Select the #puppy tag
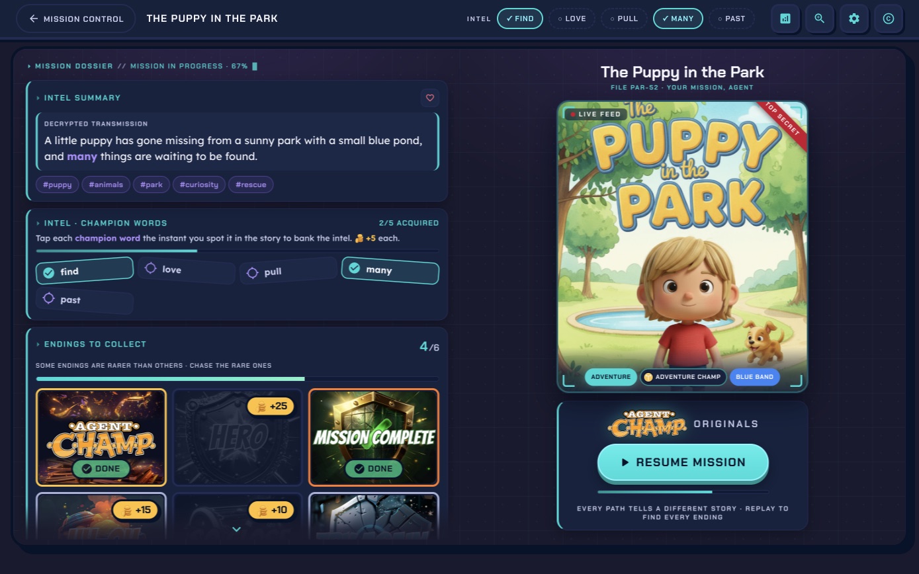This screenshot has height=574, width=919. (x=58, y=184)
